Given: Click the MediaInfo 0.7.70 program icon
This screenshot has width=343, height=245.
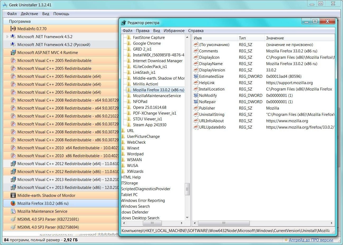Looking at the screenshot, I should 13,29.
